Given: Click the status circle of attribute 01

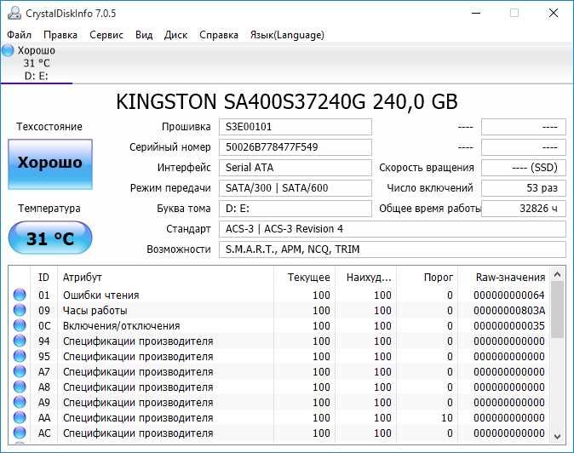Looking at the screenshot, I should tap(20, 295).
